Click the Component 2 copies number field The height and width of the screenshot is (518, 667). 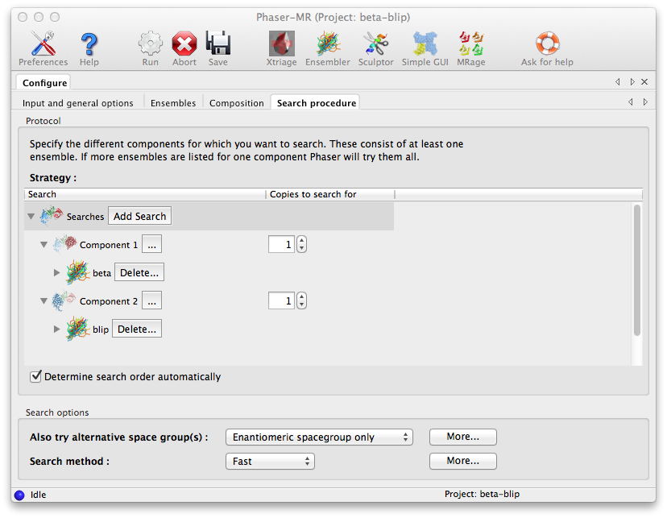pos(281,301)
